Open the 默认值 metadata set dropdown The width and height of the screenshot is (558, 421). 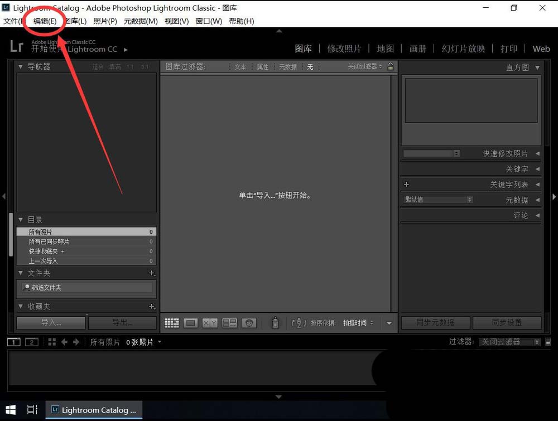click(438, 200)
